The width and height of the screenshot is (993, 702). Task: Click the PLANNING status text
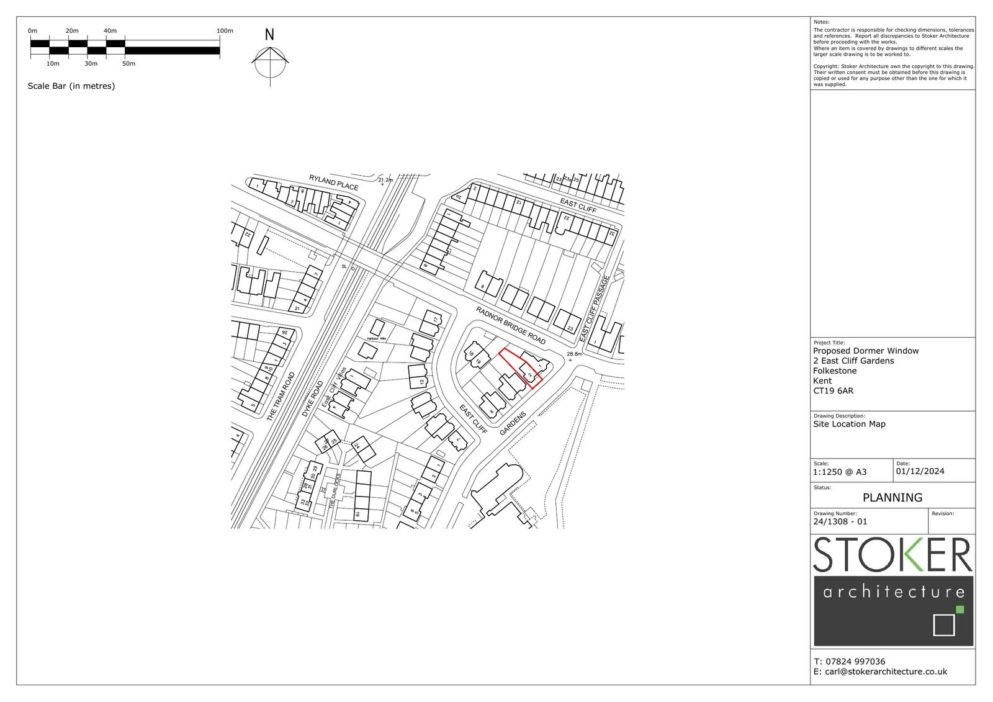(892, 497)
